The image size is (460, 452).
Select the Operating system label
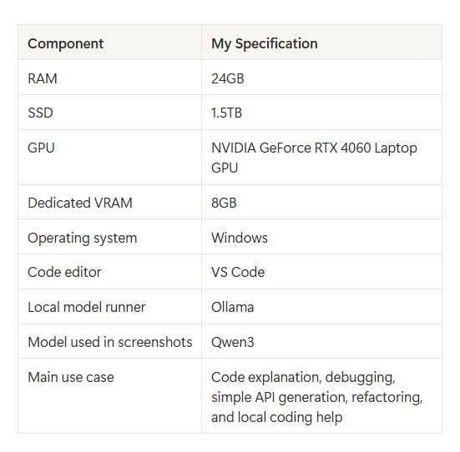tap(82, 238)
